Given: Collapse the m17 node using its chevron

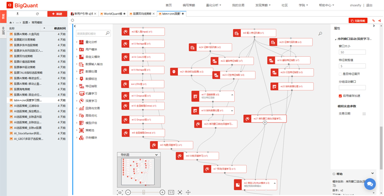Looking at the screenshot, I should [x=232, y=94].
